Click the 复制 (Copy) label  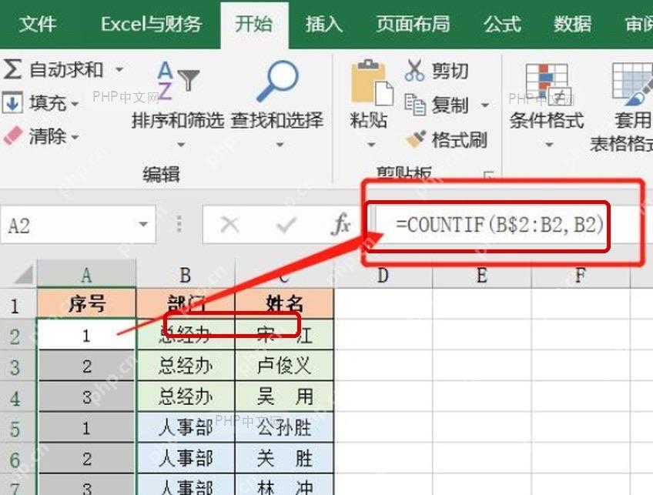tap(450, 105)
